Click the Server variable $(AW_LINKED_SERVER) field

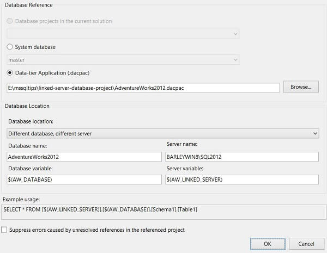coord(241,180)
